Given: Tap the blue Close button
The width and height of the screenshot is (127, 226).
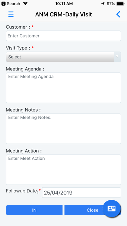Looking at the screenshot, I should pos(92,210).
